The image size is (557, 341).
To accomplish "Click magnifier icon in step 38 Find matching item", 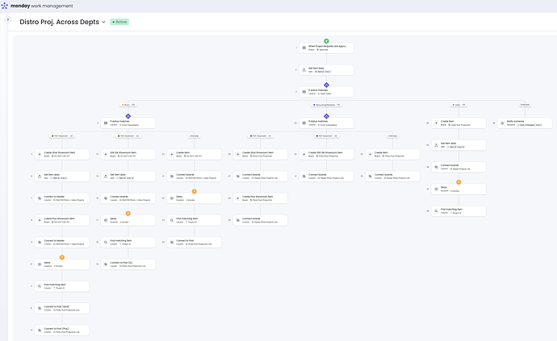I will point(436,211).
